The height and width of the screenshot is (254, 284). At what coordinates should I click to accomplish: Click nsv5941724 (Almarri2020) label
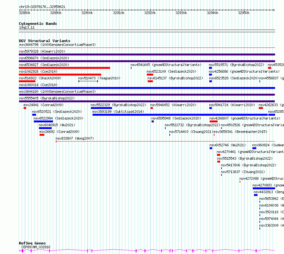pos(232,105)
